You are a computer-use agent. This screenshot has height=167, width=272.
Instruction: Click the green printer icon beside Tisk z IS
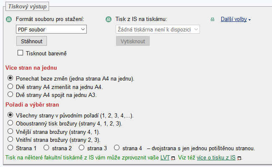pos(109,19)
